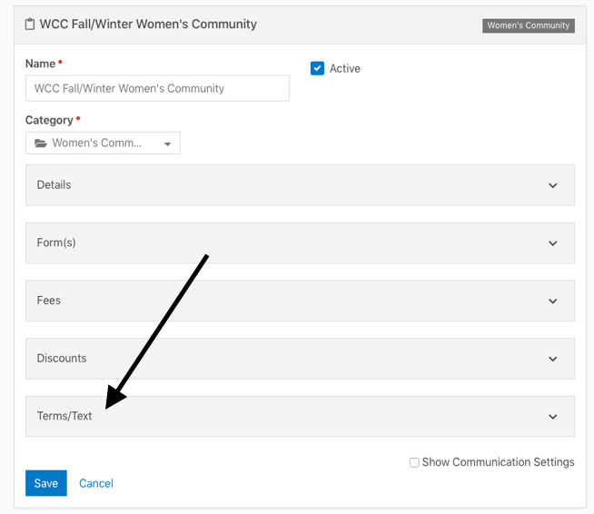Click the folder icon in the Category dropdown
This screenshot has height=514, width=594.
[x=41, y=143]
